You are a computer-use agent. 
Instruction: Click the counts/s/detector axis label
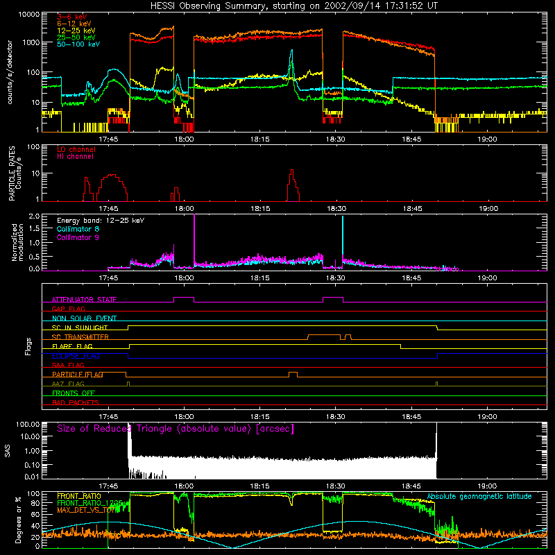(10, 72)
